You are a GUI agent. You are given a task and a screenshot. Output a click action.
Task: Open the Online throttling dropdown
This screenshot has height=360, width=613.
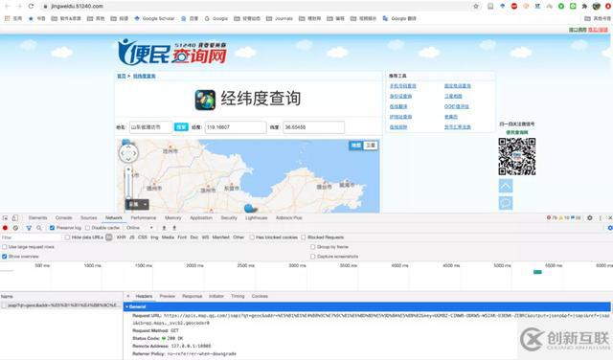(x=140, y=228)
